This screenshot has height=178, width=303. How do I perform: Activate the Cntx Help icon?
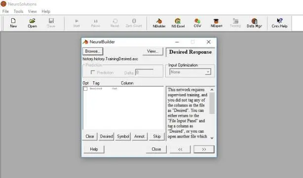tap(279, 23)
